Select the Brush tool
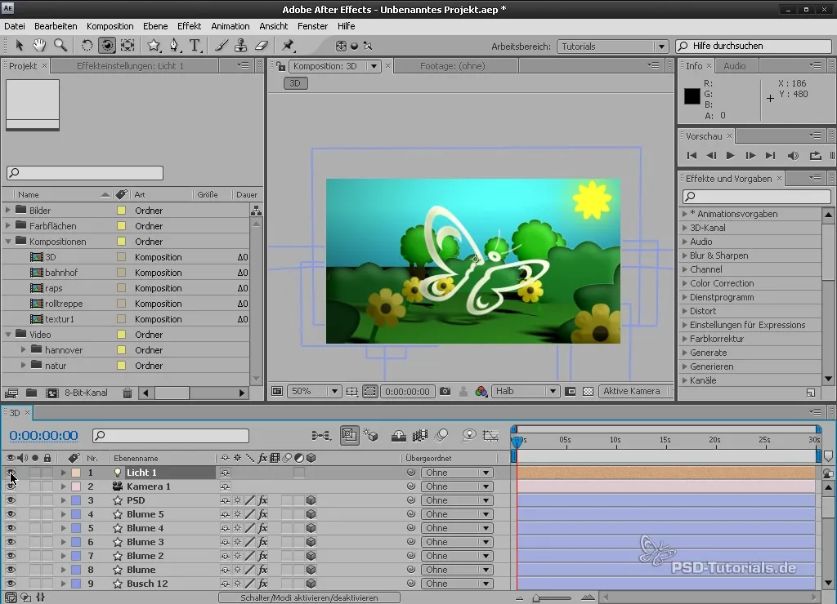The width and height of the screenshot is (837, 604). (x=221, y=46)
